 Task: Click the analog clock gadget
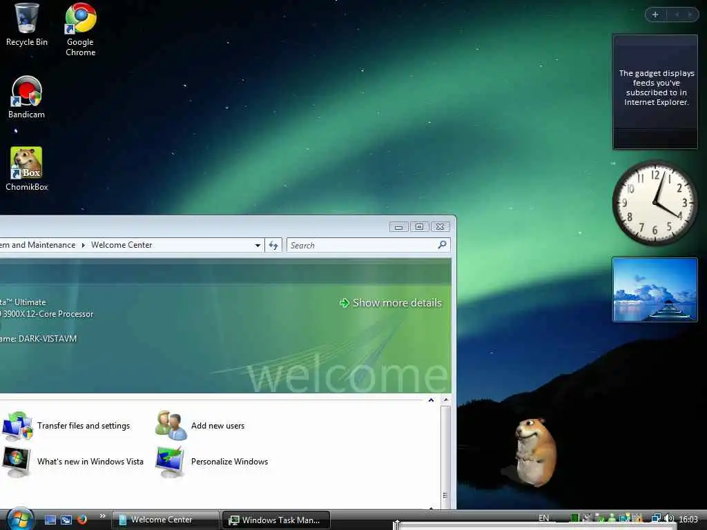[655, 203]
